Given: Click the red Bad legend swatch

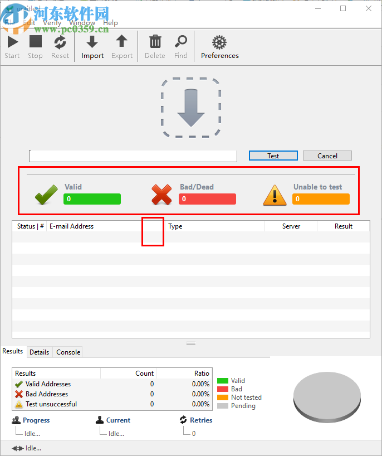Looking at the screenshot, I should [223, 389].
